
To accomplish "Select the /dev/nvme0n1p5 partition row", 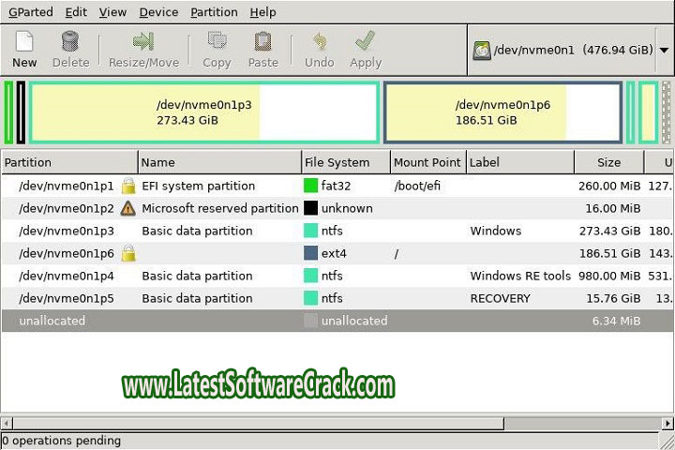I will [337, 298].
